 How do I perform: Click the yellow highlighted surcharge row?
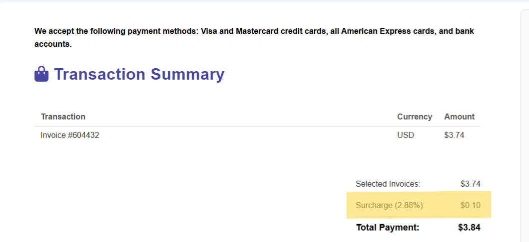click(419, 205)
